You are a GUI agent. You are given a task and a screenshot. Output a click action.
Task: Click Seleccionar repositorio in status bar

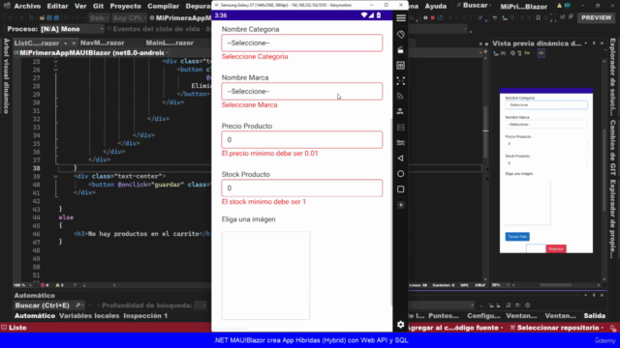point(558,328)
